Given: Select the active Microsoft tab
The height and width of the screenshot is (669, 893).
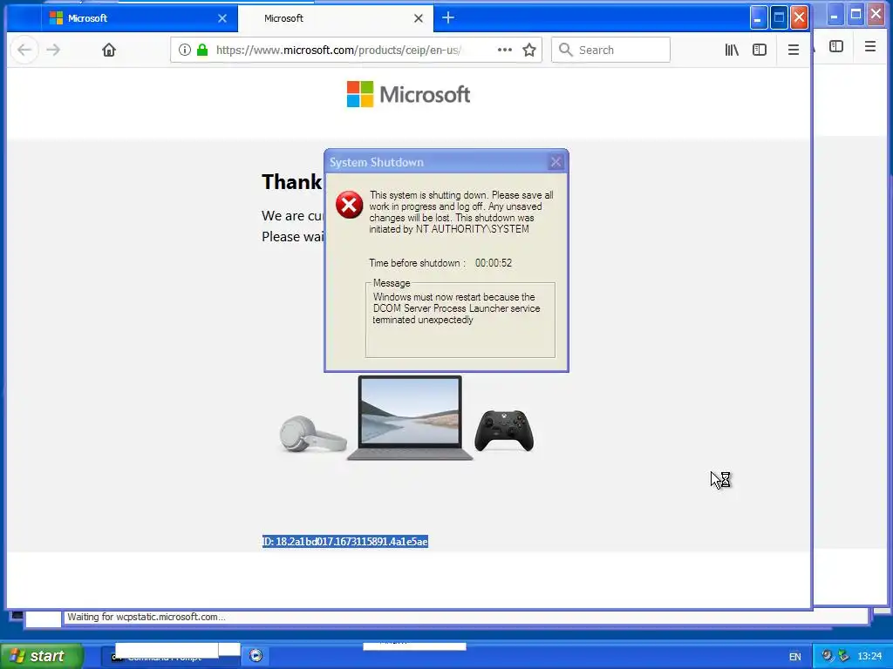Looking at the screenshot, I should pos(336,18).
